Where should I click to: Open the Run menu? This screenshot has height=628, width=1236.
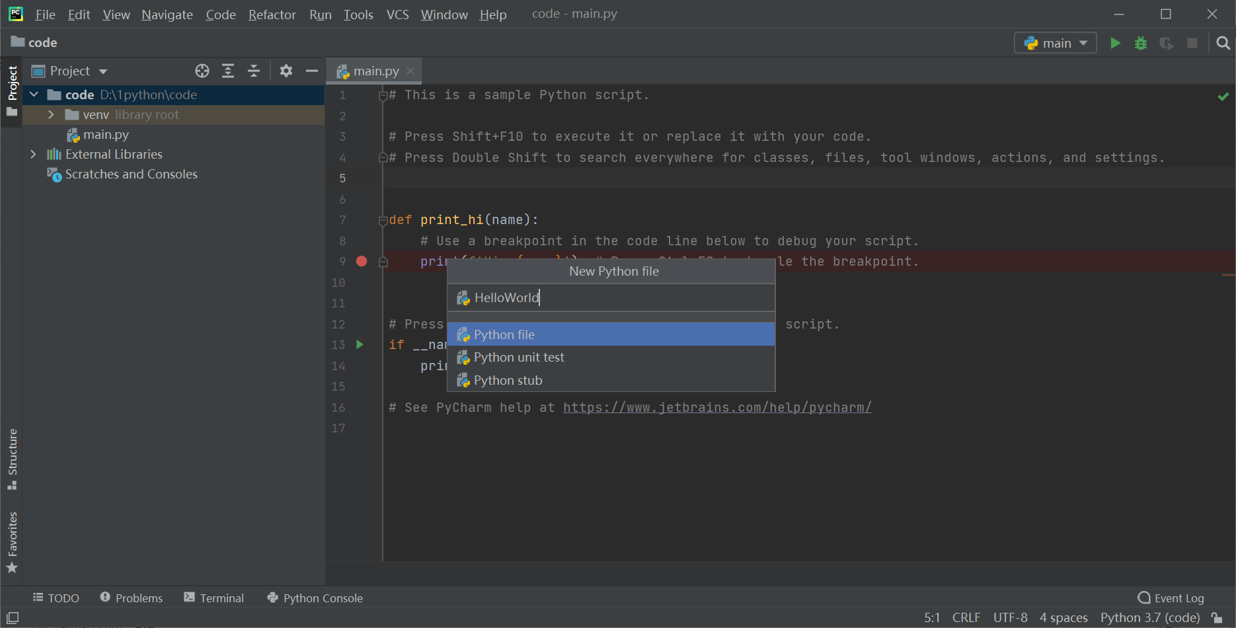click(321, 15)
